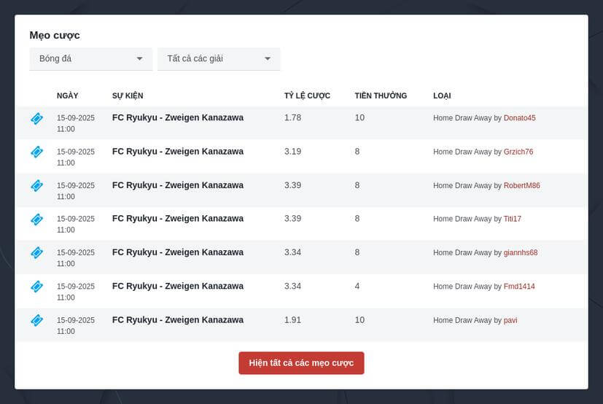Open user profile RobertM86
Image resolution: width=603 pixels, height=404 pixels.
coord(522,186)
